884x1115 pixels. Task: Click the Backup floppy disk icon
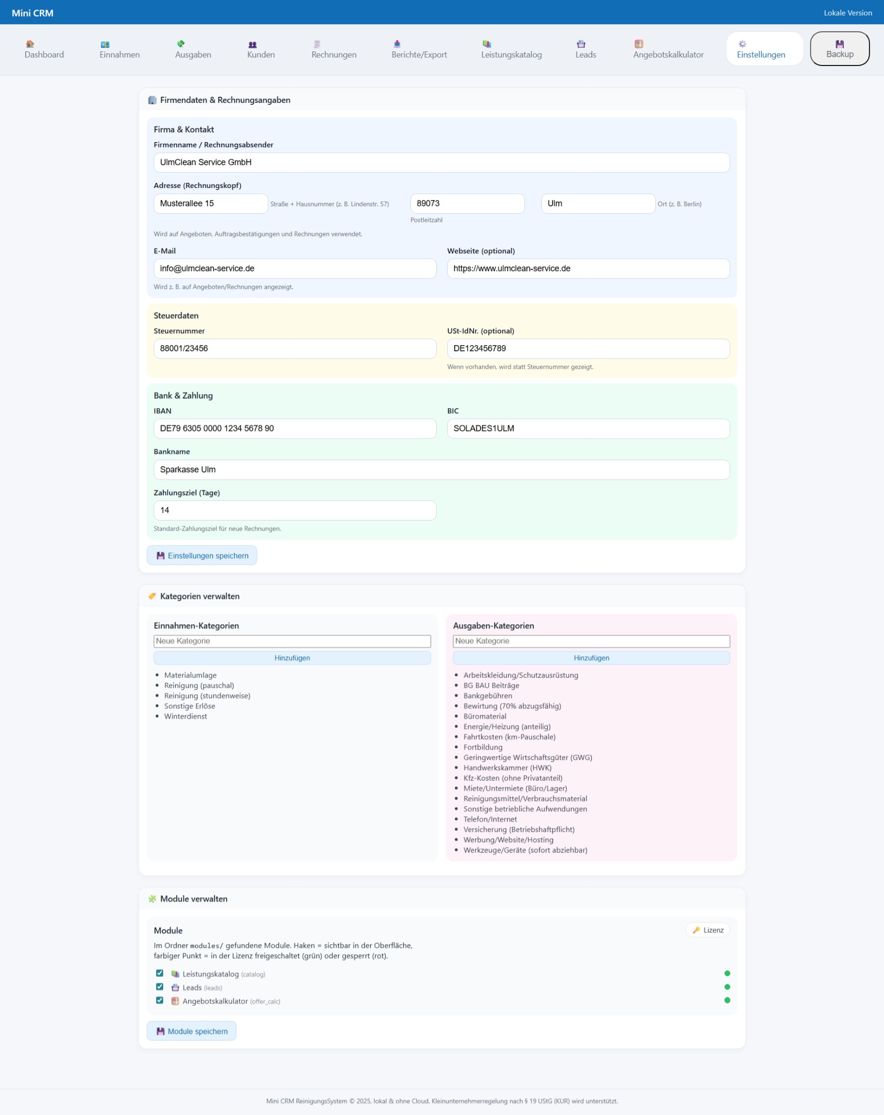coord(840,44)
